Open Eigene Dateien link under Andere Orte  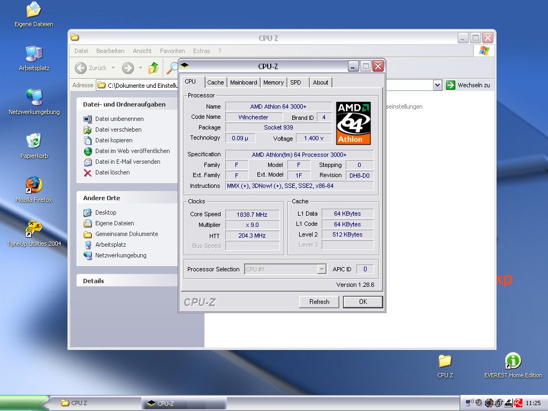[x=115, y=223]
